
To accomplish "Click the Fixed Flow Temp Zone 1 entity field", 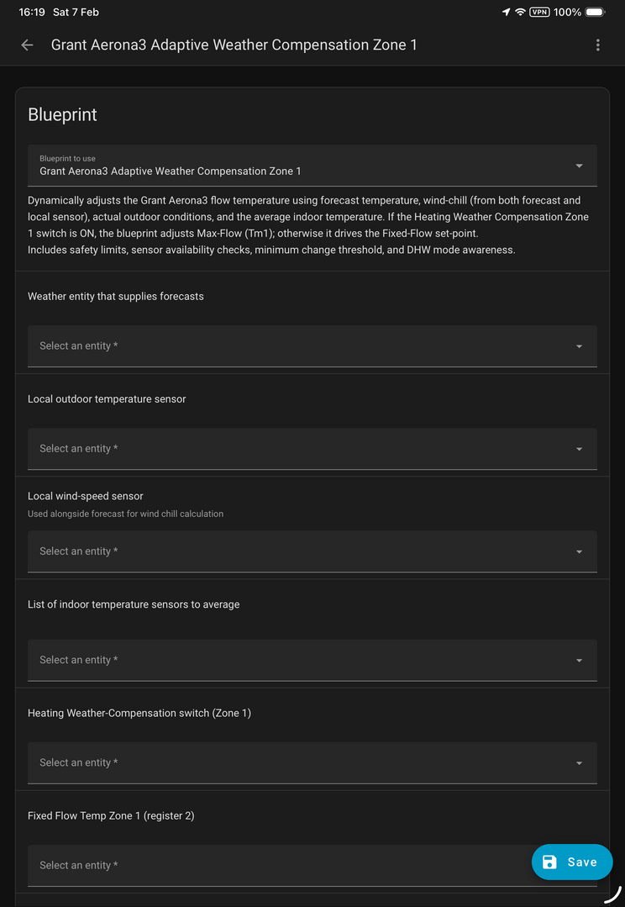I will pyautogui.click(x=277, y=866).
